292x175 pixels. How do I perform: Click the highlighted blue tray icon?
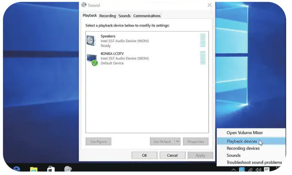coord(242,169)
